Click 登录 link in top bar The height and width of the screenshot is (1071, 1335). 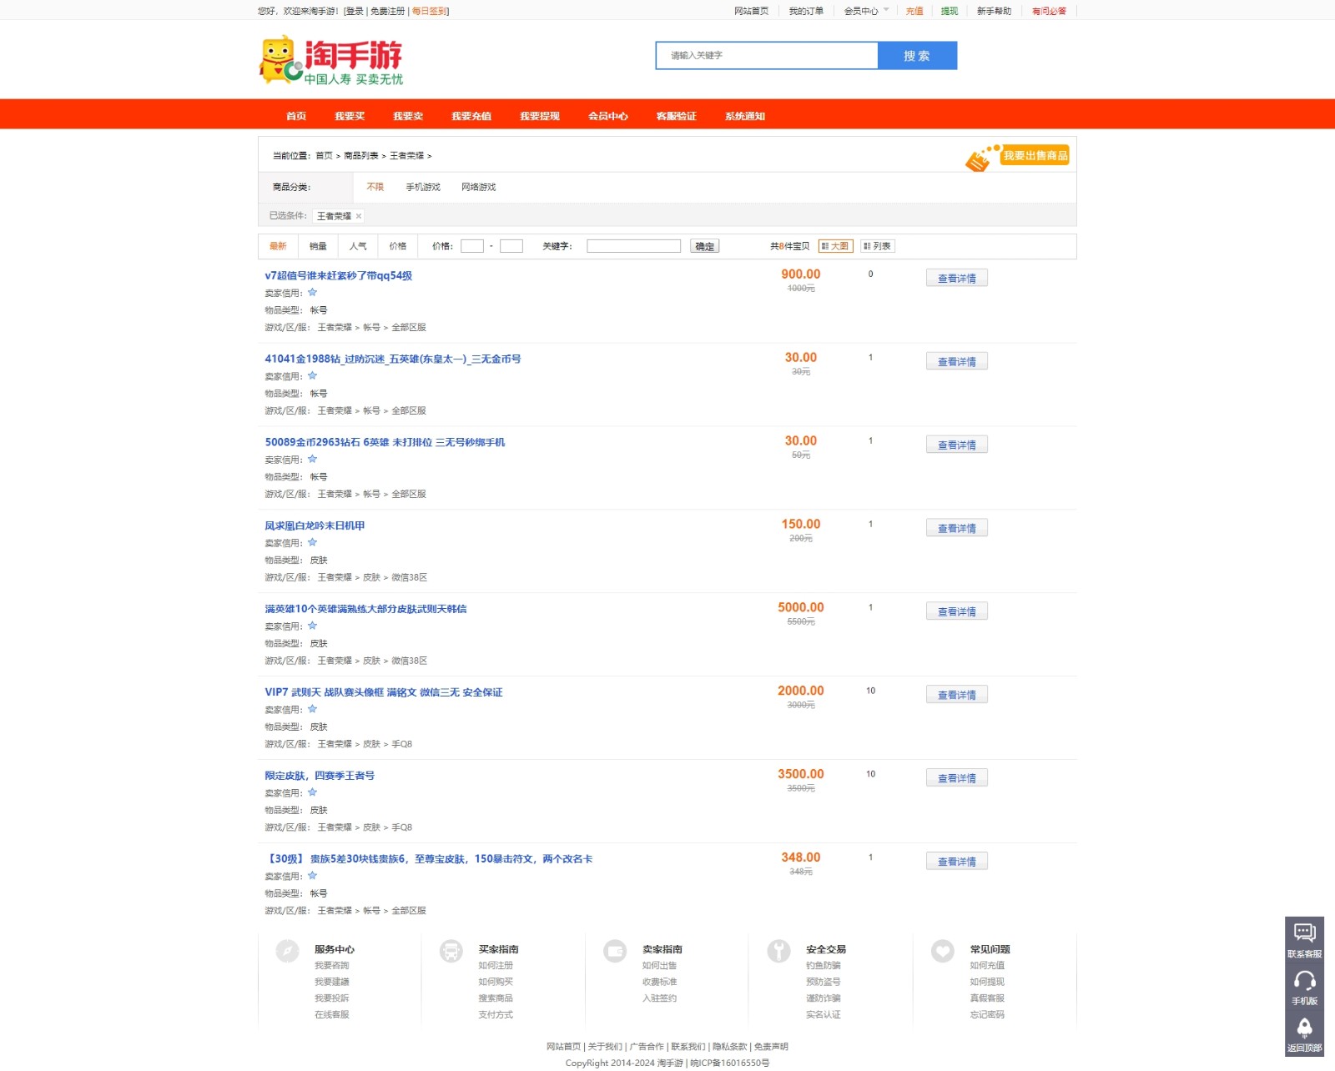355,11
